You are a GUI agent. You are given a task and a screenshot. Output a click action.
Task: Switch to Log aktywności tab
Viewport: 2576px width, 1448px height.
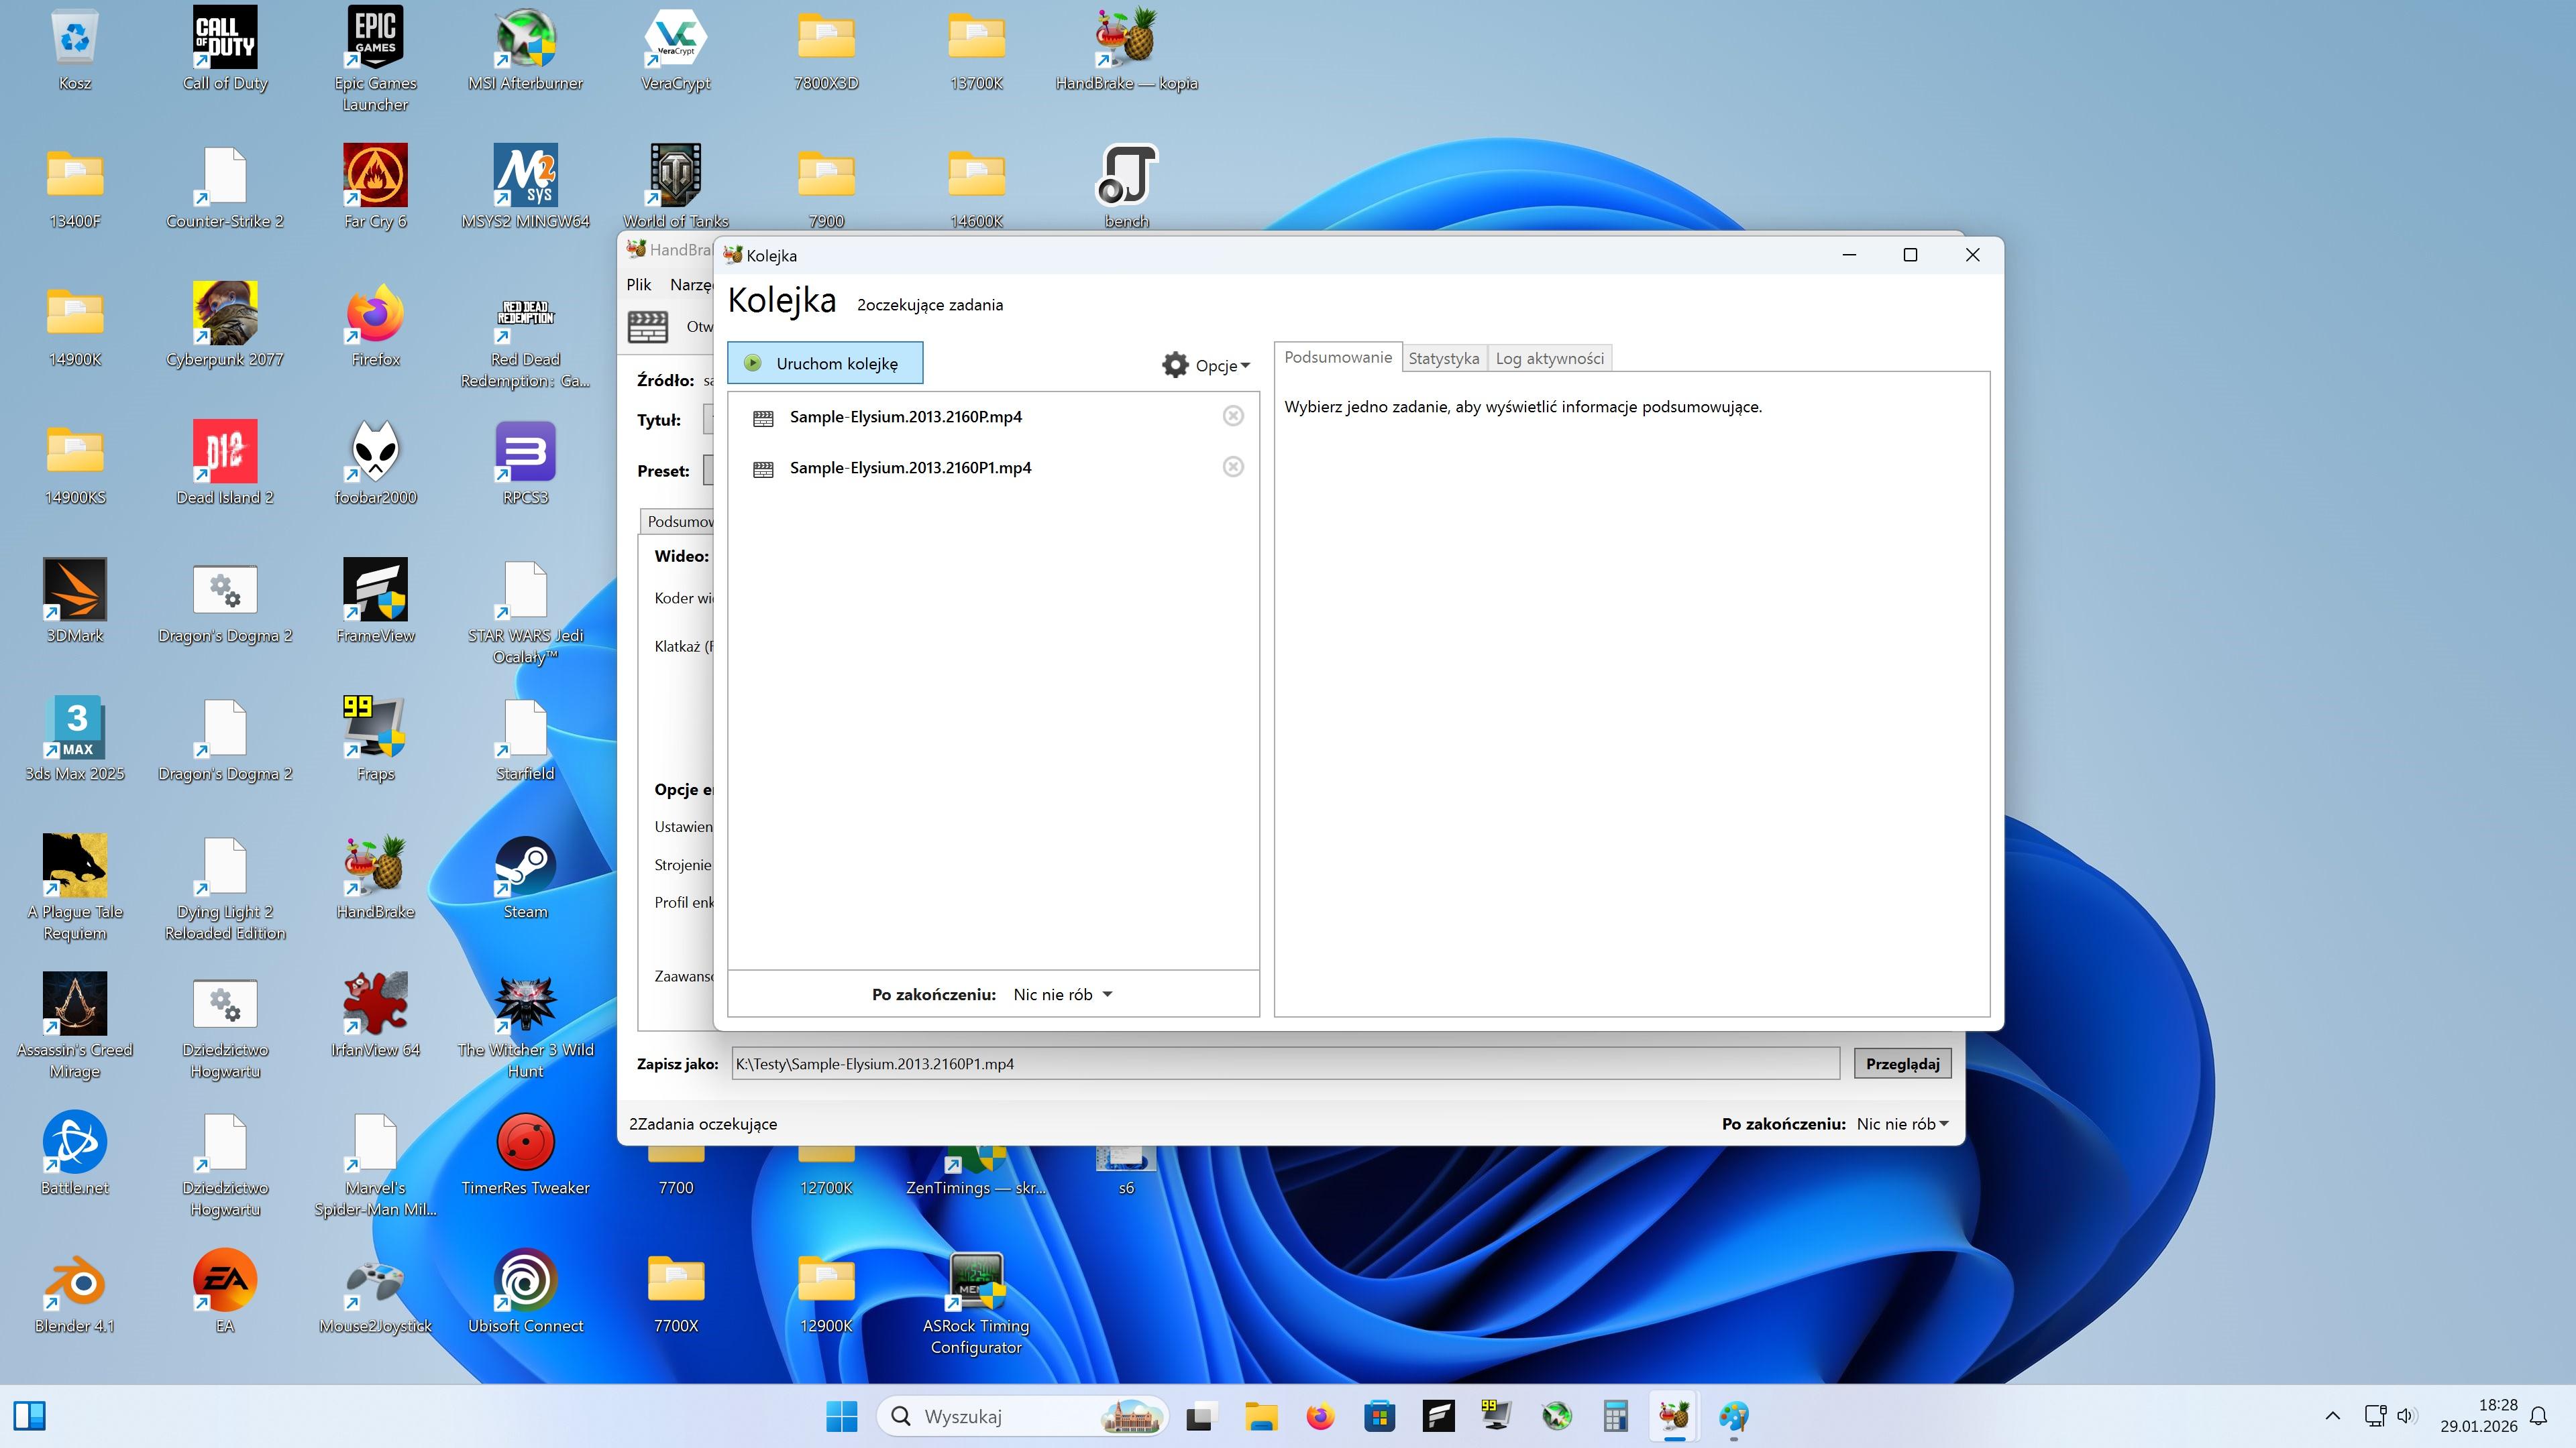(1549, 358)
